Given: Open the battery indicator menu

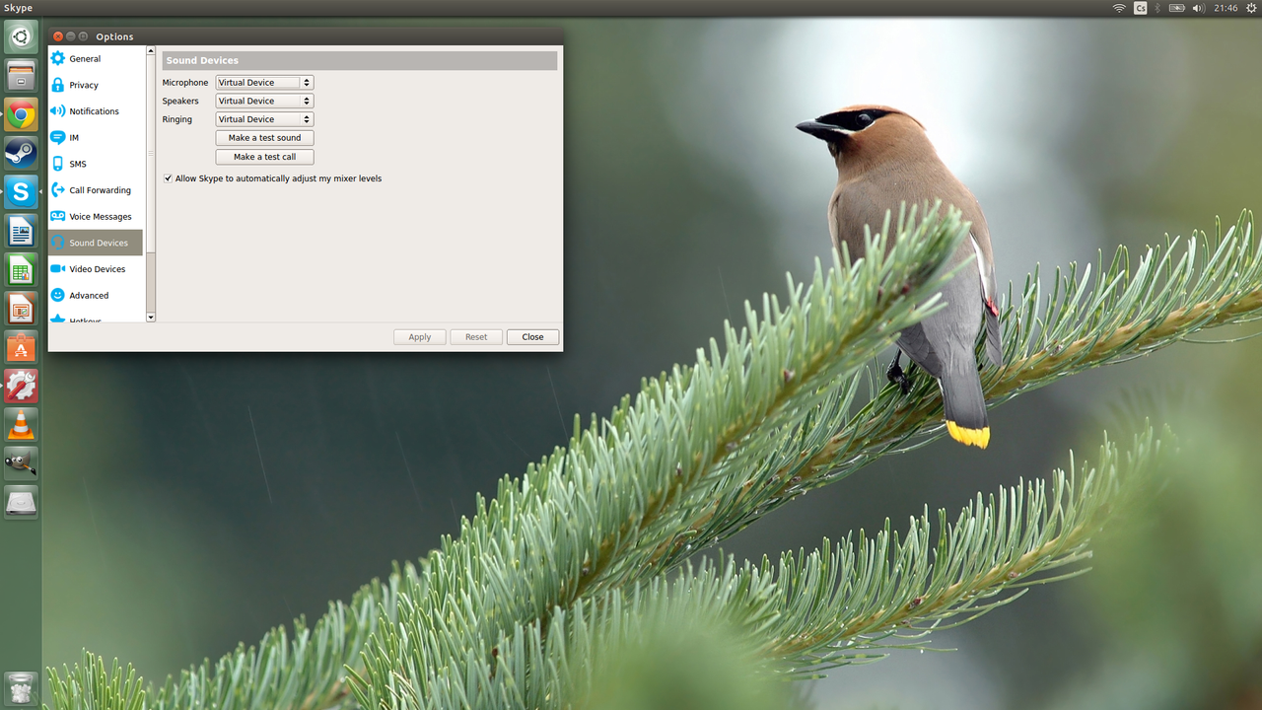Looking at the screenshot, I should pos(1177,8).
